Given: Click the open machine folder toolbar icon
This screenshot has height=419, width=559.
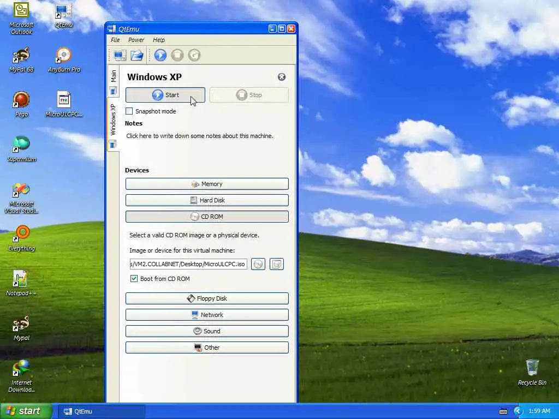Looking at the screenshot, I should coord(136,55).
